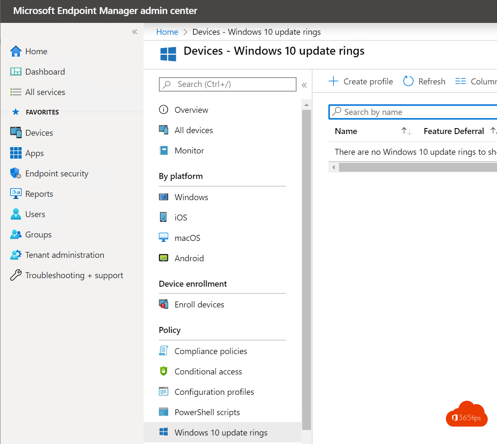Click the blade menu vertical scrollbar
Screen dimensions: 497x444
pos(306,270)
